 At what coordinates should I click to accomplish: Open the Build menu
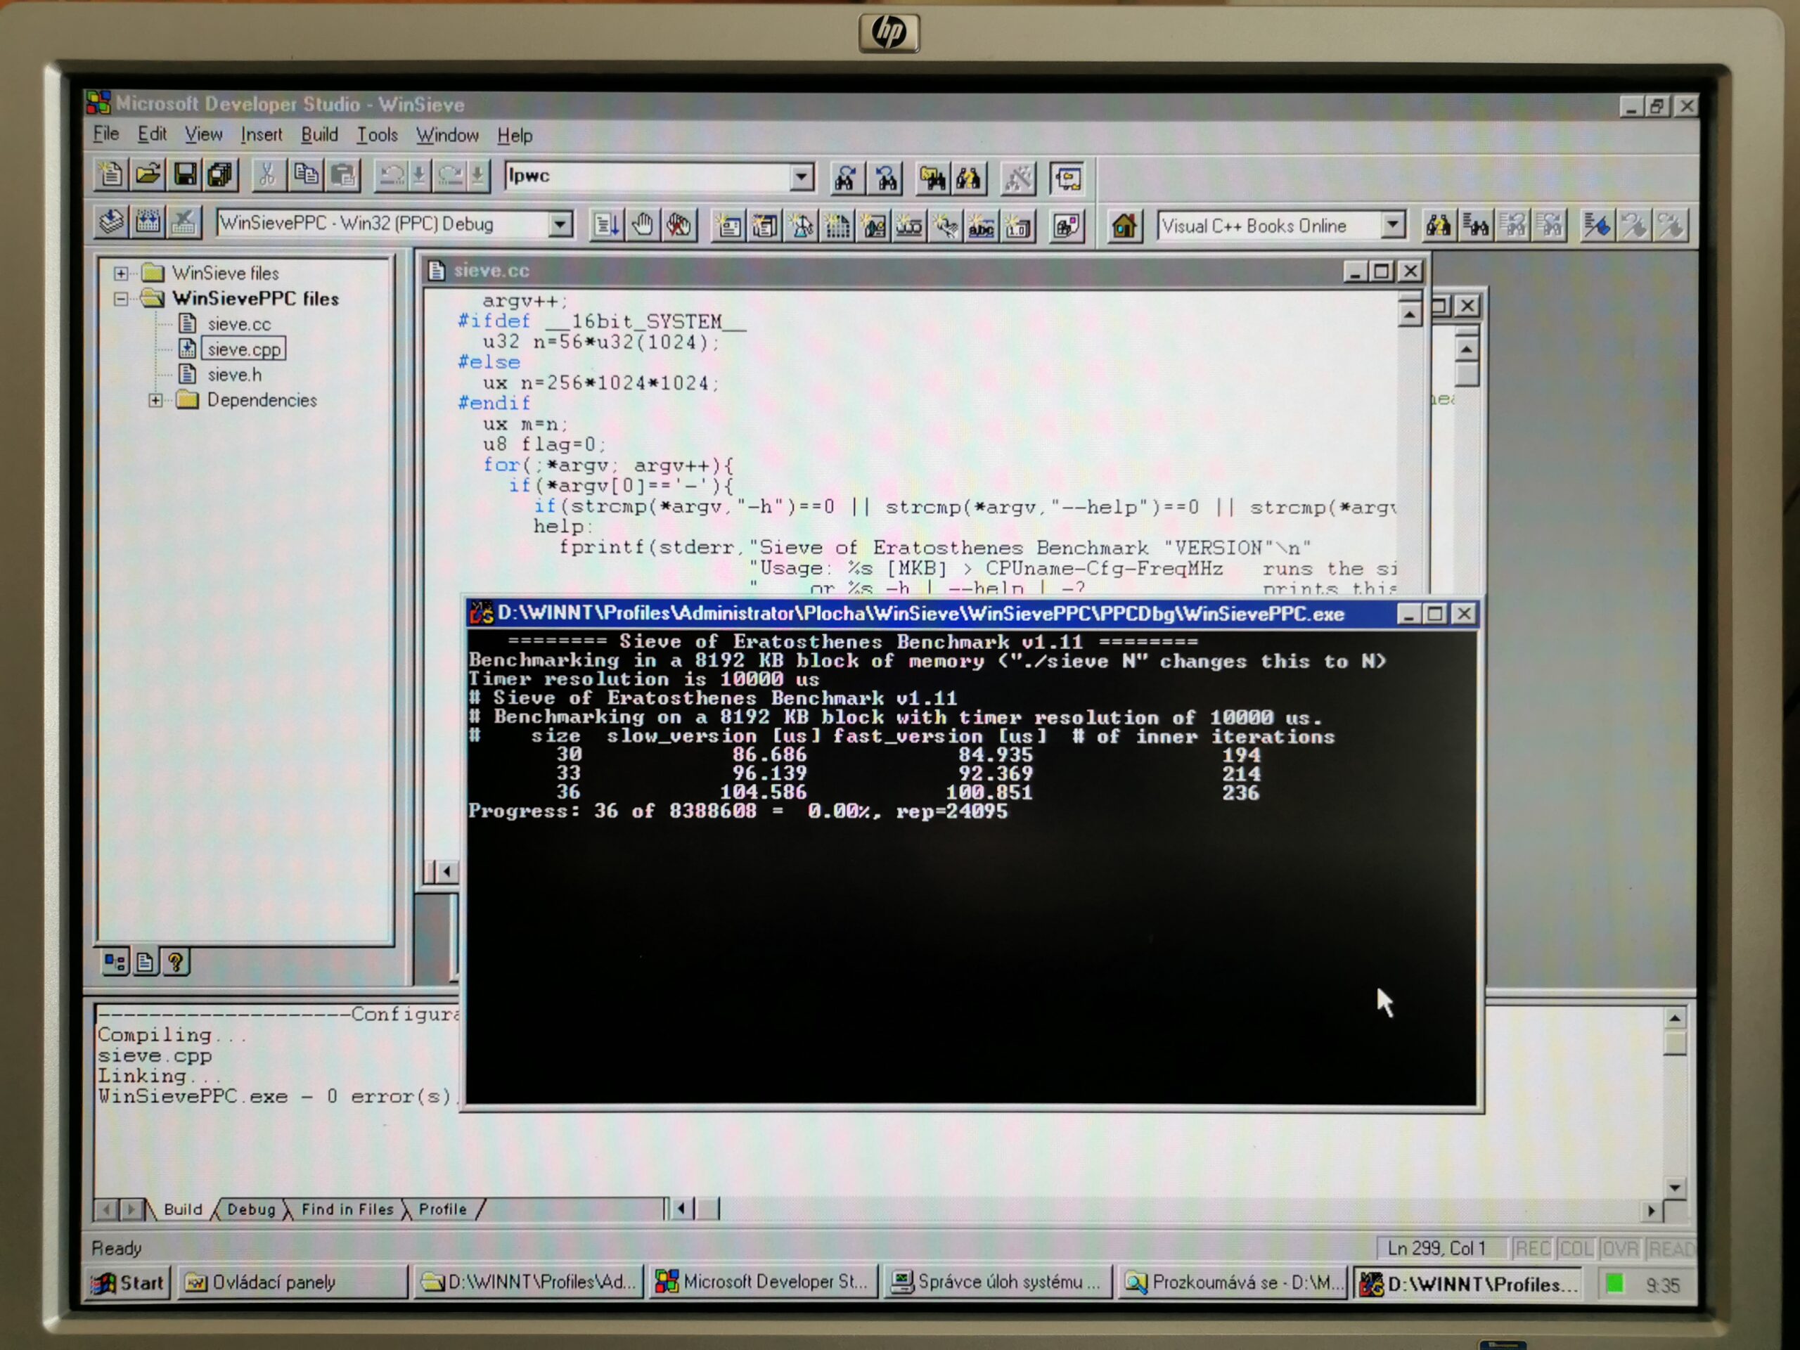click(x=319, y=135)
